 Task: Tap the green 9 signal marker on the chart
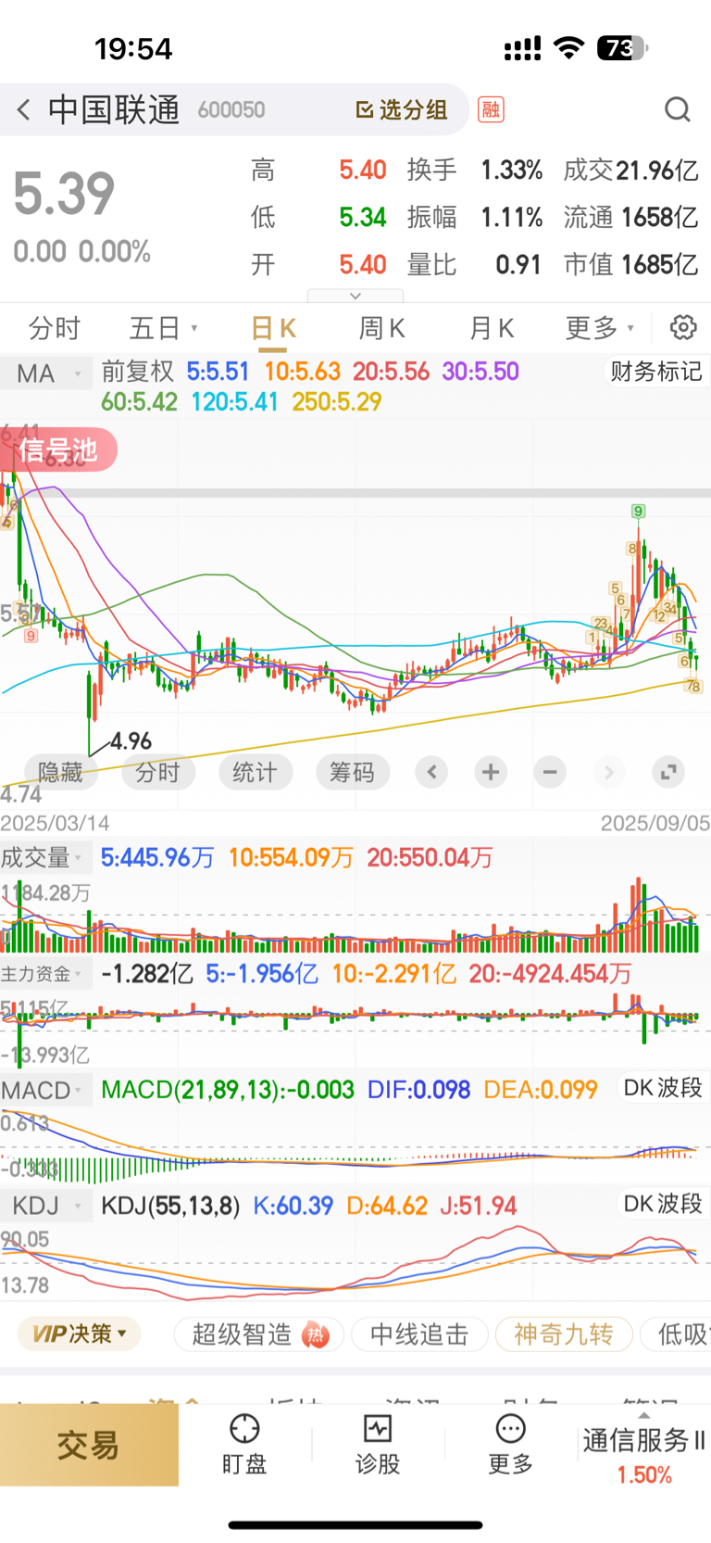click(x=639, y=511)
